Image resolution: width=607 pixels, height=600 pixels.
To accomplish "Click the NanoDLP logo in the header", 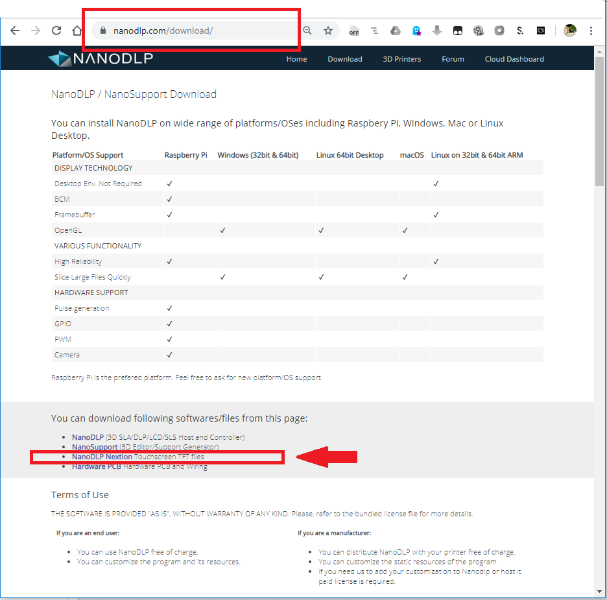I will tap(101, 58).
